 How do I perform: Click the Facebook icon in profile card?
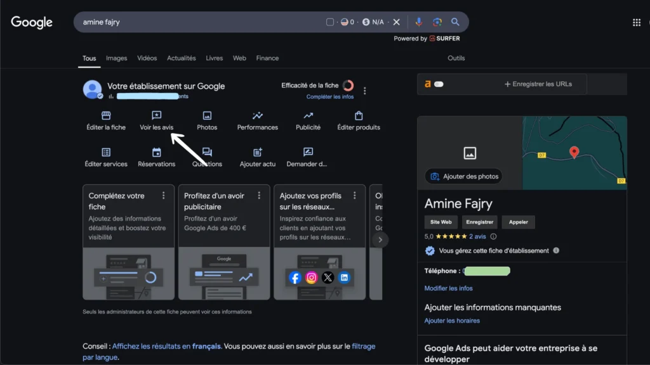(295, 278)
